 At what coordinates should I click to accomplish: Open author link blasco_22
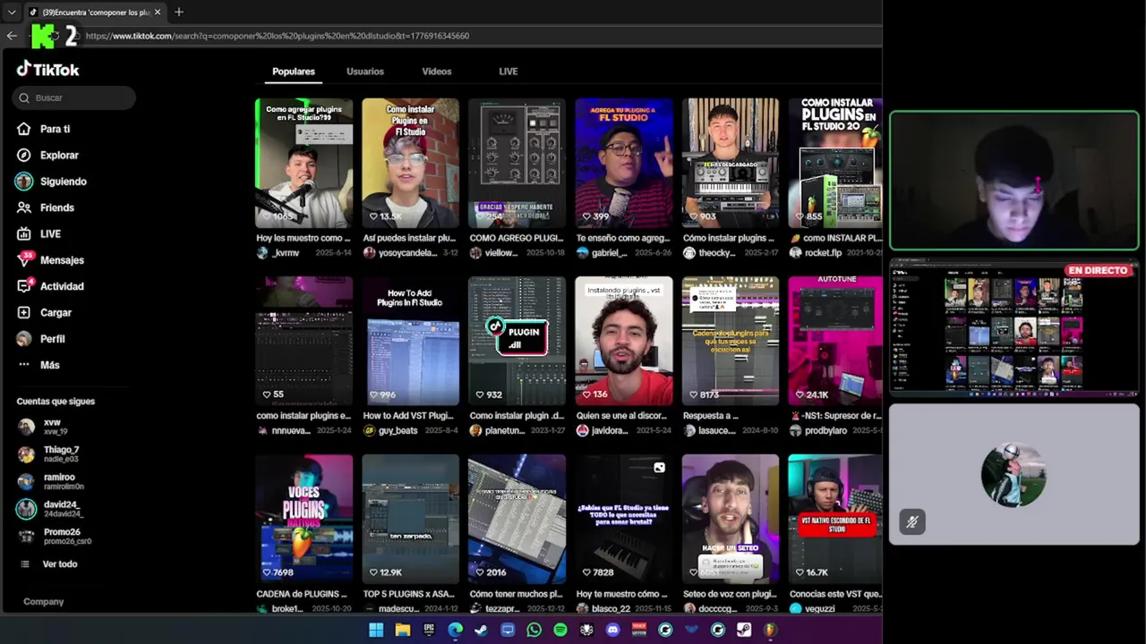coord(611,609)
